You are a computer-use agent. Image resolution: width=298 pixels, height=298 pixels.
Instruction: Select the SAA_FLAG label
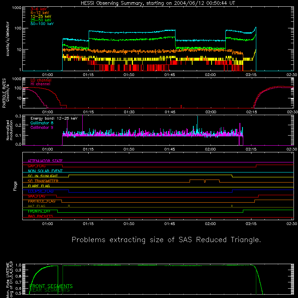37,196
